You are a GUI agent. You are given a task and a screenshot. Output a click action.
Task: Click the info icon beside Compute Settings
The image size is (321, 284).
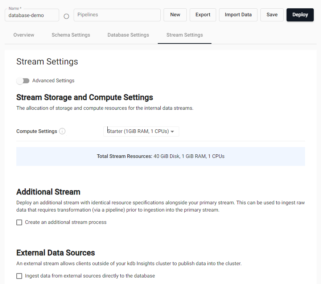coord(62,131)
